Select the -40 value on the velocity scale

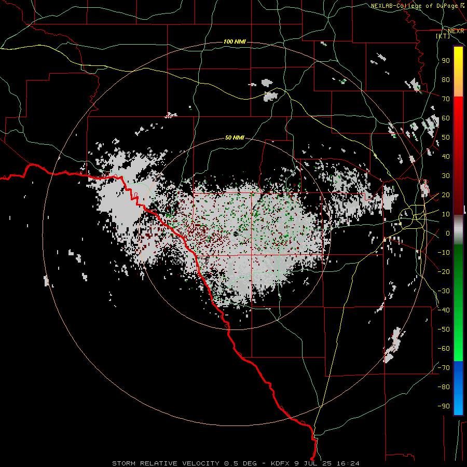click(444, 310)
